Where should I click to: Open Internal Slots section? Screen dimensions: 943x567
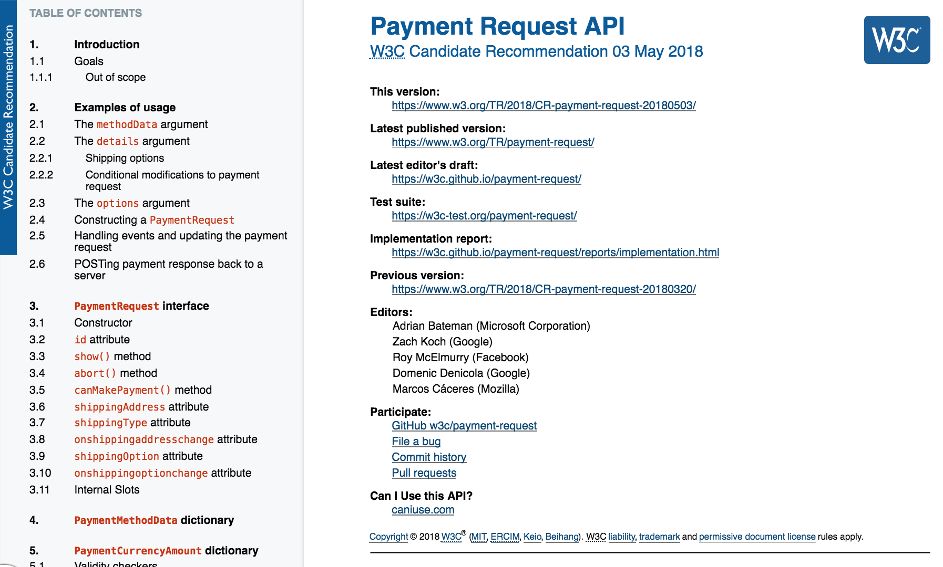click(107, 490)
